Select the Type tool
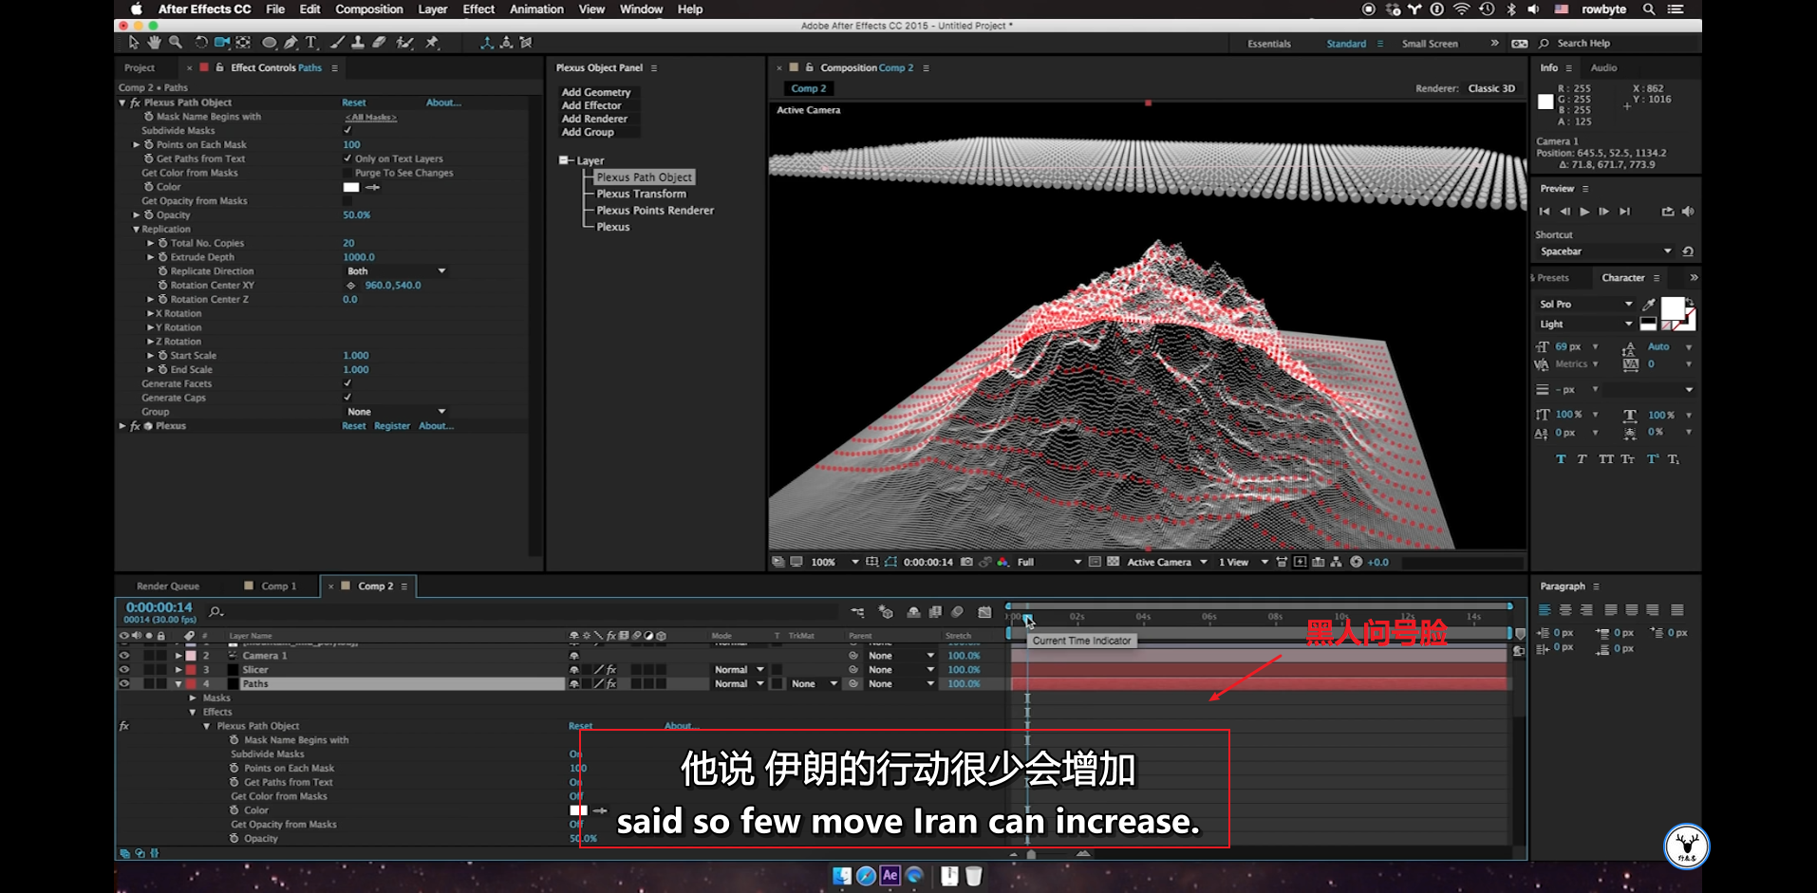The image size is (1817, 893). (x=310, y=43)
